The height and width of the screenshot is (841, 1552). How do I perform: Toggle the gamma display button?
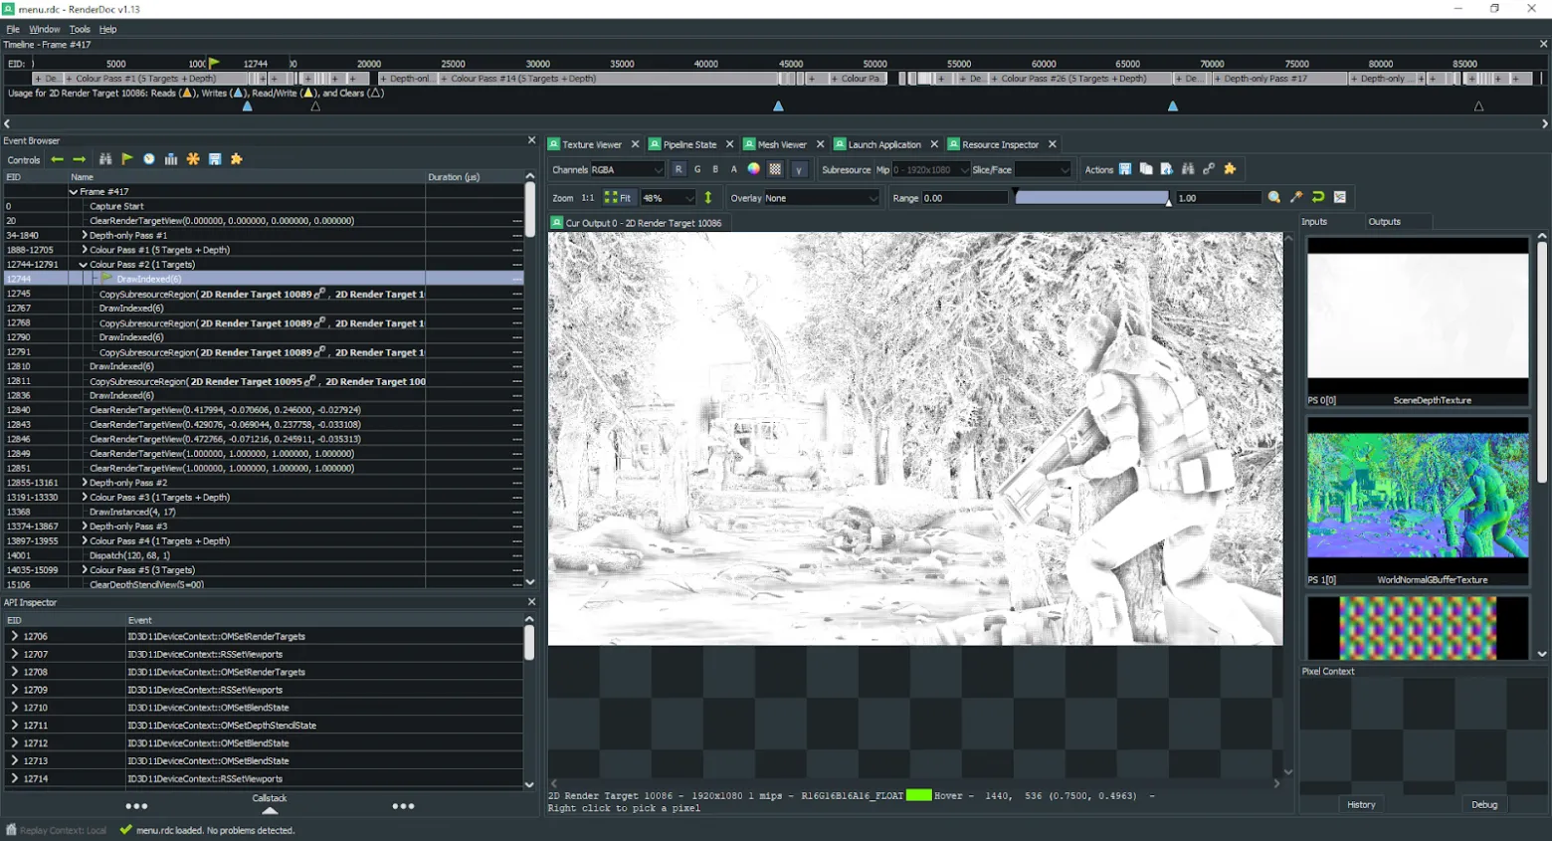click(798, 169)
